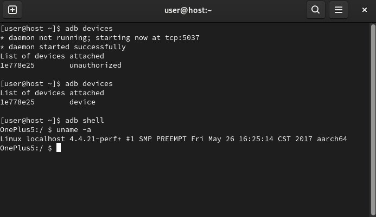Image resolution: width=376 pixels, height=217 pixels.
Task: Click 'aarch64' in the uname output
Action: [x=332, y=139]
